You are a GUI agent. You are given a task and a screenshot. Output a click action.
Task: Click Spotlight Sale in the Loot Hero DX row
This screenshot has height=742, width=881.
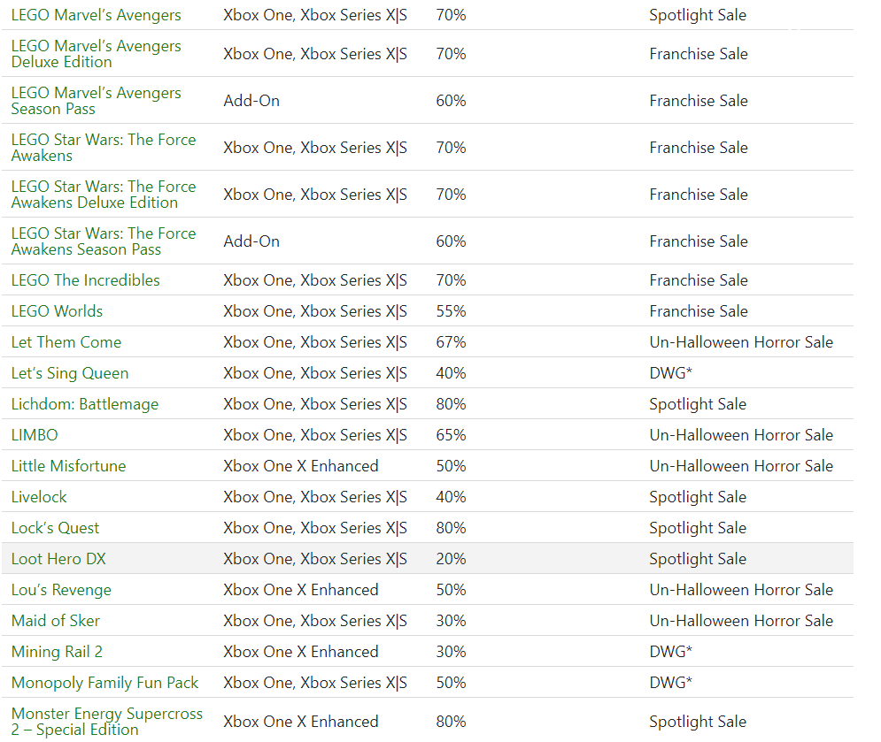[698, 559]
